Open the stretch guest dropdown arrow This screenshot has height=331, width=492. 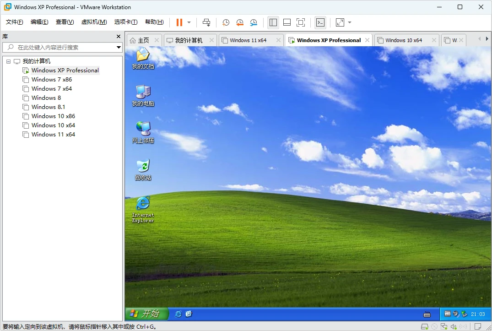pos(350,22)
